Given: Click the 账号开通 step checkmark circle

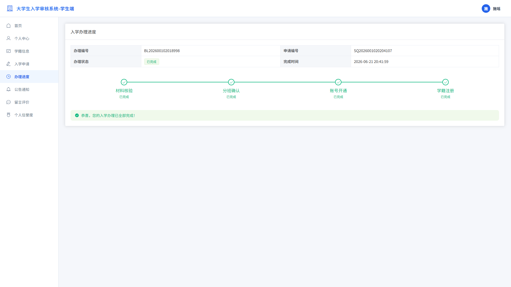Looking at the screenshot, I should click(338, 82).
